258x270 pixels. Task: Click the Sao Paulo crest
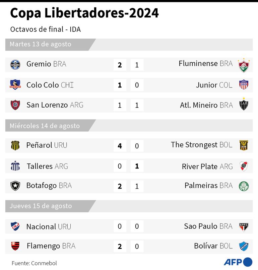pos(243,226)
